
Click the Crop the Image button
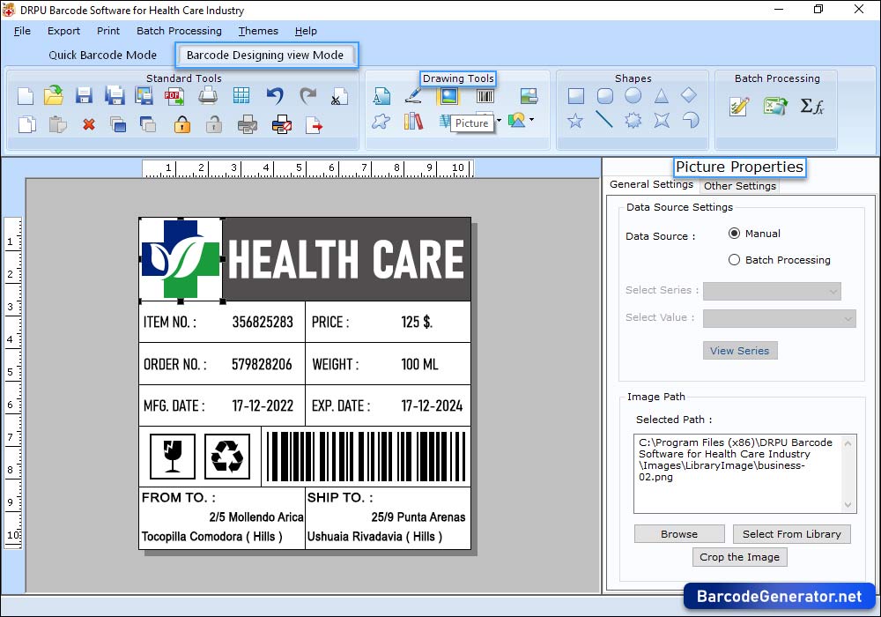point(739,556)
